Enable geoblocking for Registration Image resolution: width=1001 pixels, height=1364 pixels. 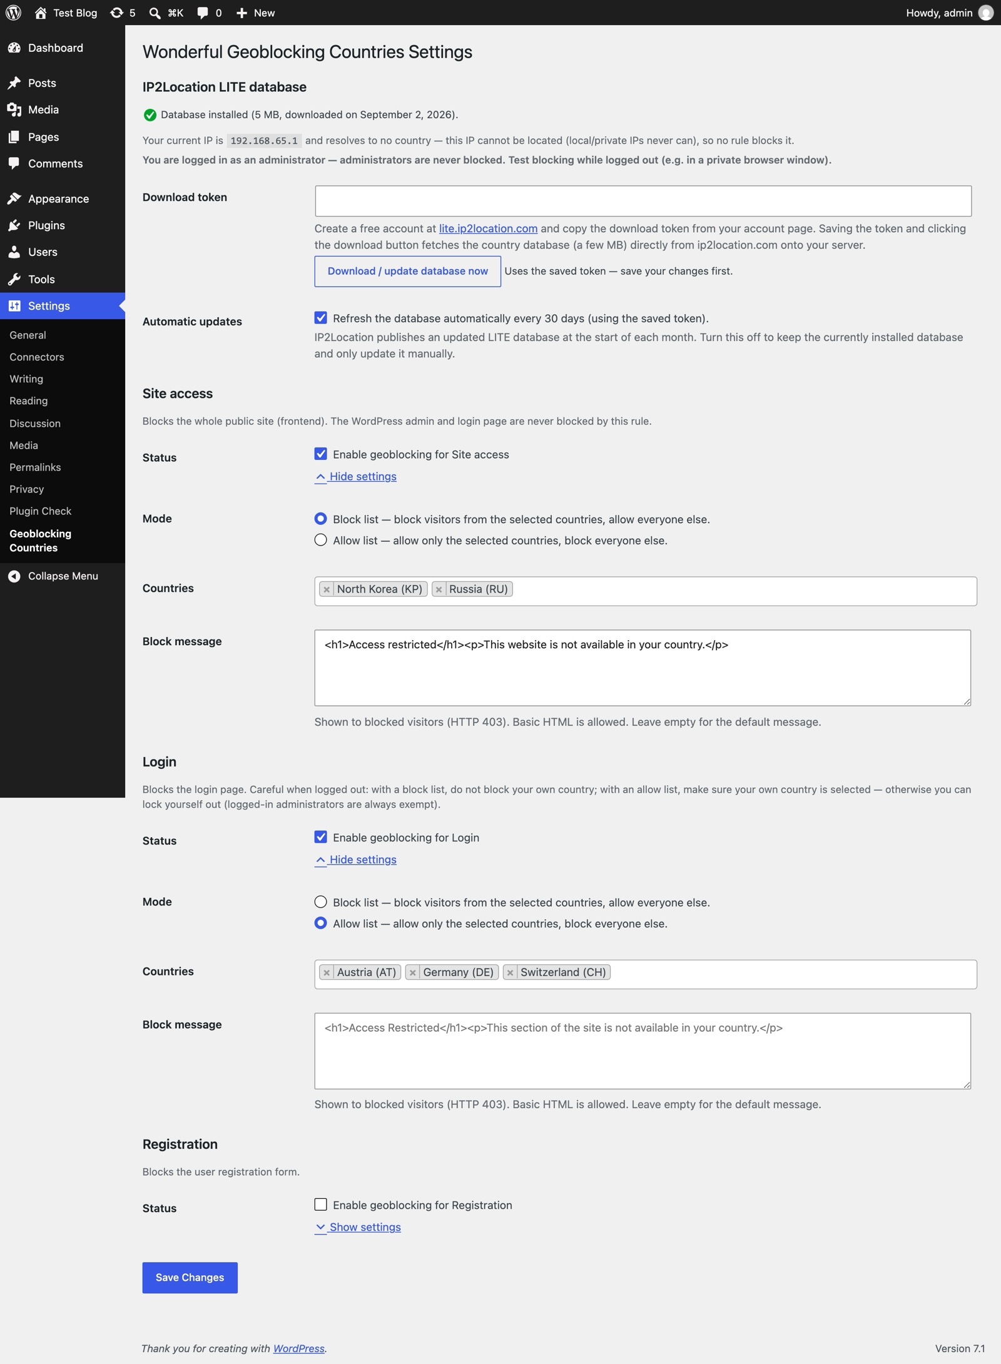pos(321,1204)
